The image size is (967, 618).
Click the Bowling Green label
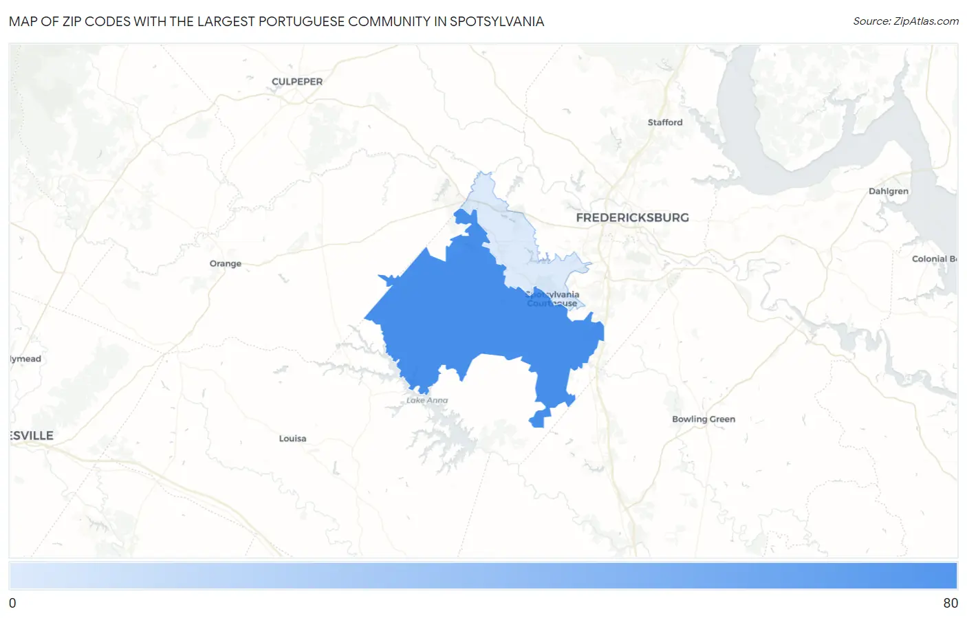(704, 419)
